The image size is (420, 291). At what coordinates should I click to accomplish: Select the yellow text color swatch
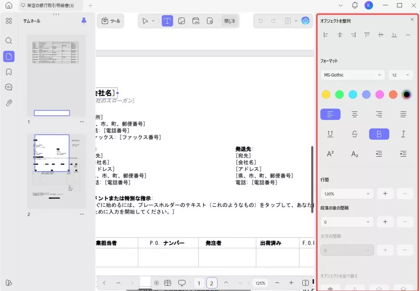[x=326, y=94]
